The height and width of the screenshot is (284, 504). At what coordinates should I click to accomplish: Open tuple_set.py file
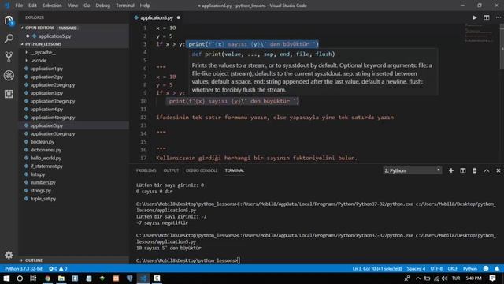point(43,199)
